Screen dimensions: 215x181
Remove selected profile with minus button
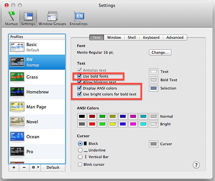[24, 167]
